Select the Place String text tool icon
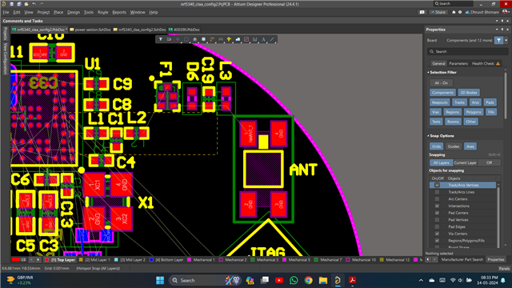The image size is (512, 288). tap(263, 39)
